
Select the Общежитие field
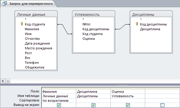[x=35, y=67]
